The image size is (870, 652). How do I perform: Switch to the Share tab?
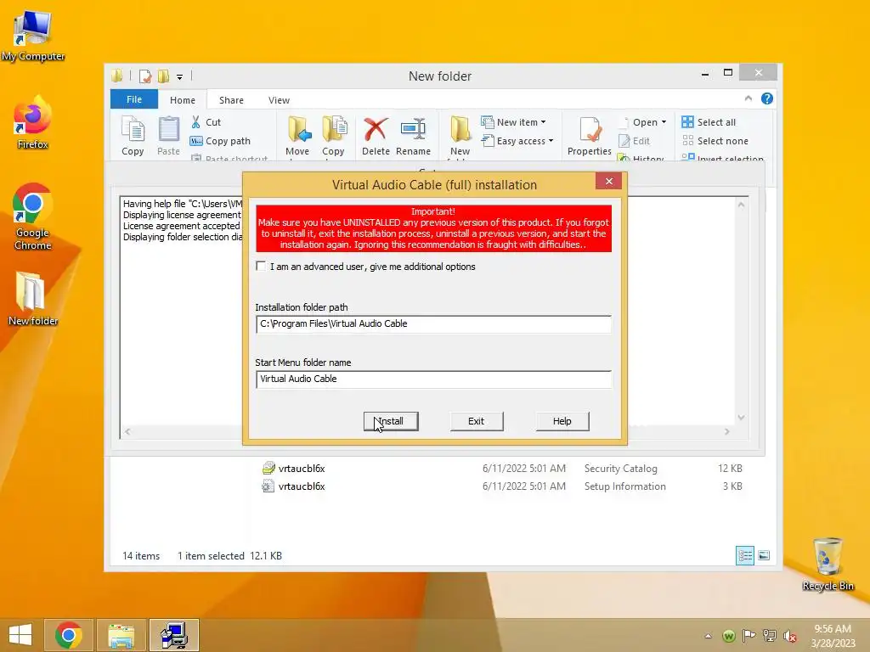pos(231,100)
